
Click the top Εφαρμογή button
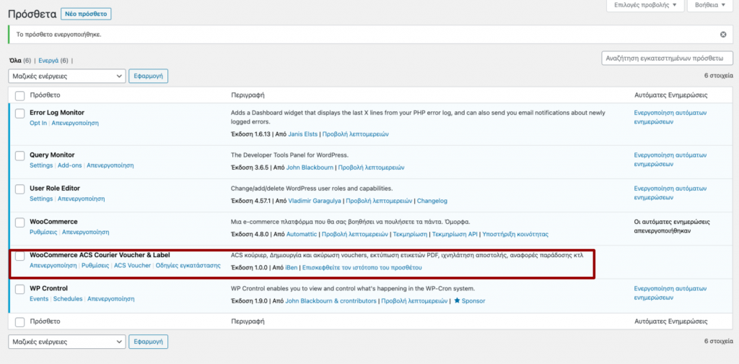(x=149, y=76)
